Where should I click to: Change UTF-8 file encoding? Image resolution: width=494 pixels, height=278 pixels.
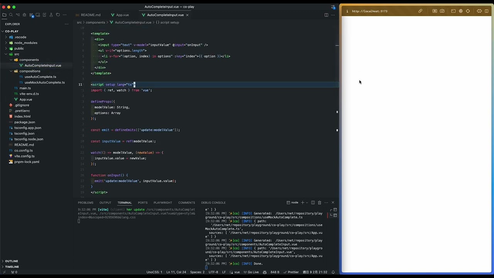coord(213,272)
